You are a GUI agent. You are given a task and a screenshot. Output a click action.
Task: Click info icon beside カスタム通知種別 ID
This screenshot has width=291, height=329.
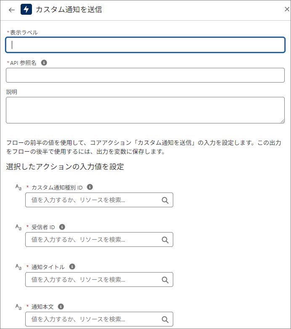coord(90,187)
